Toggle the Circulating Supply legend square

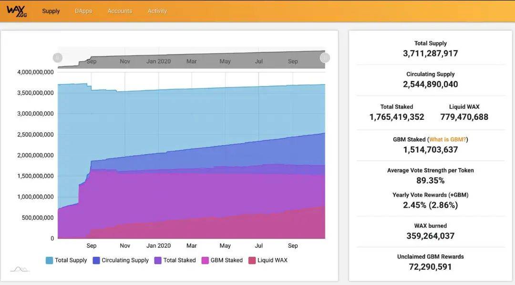[x=96, y=260]
